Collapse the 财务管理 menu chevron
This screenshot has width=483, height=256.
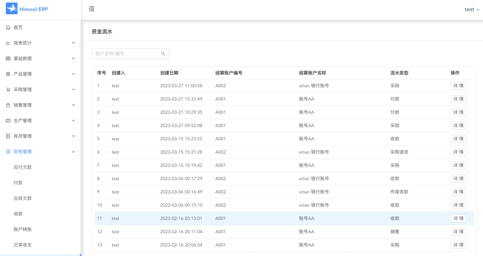pyautogui.click(x=73, y=152)
